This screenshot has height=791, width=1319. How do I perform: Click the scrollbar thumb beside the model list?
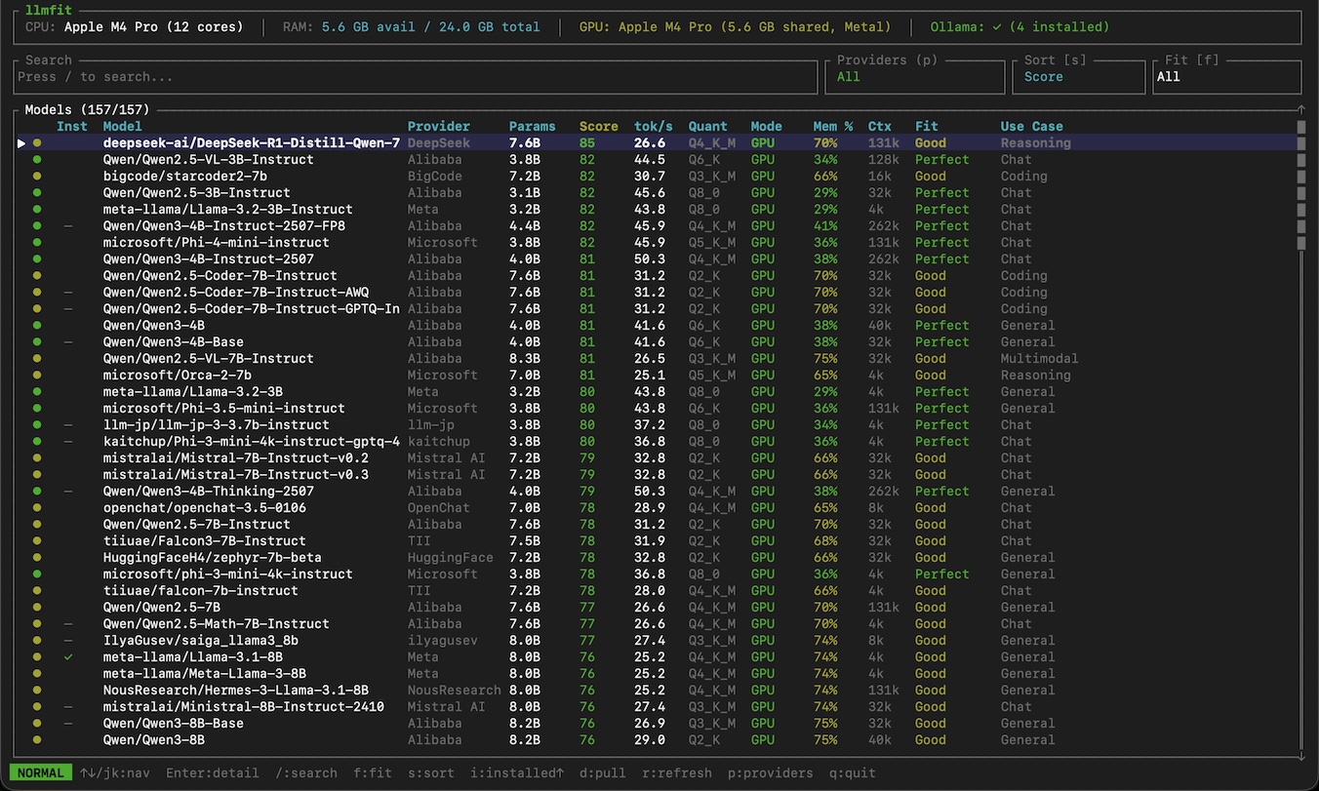1300,185
